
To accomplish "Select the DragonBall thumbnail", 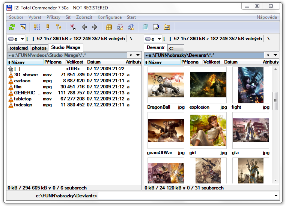I will point(166,85).
